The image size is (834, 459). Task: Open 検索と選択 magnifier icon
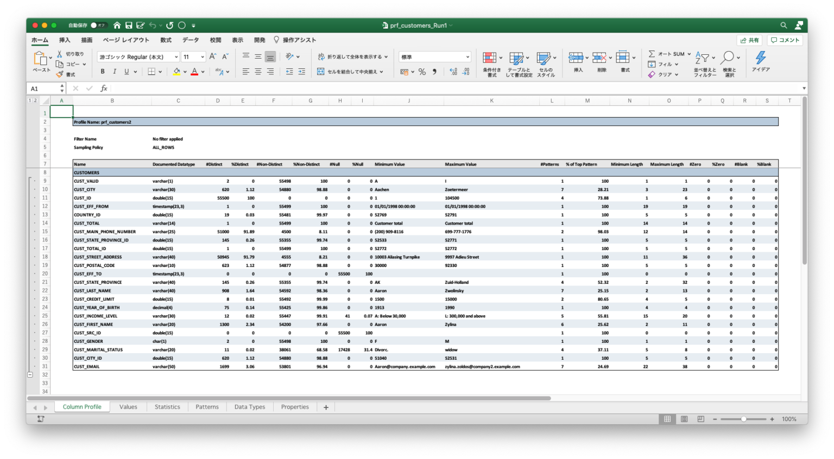729,56
